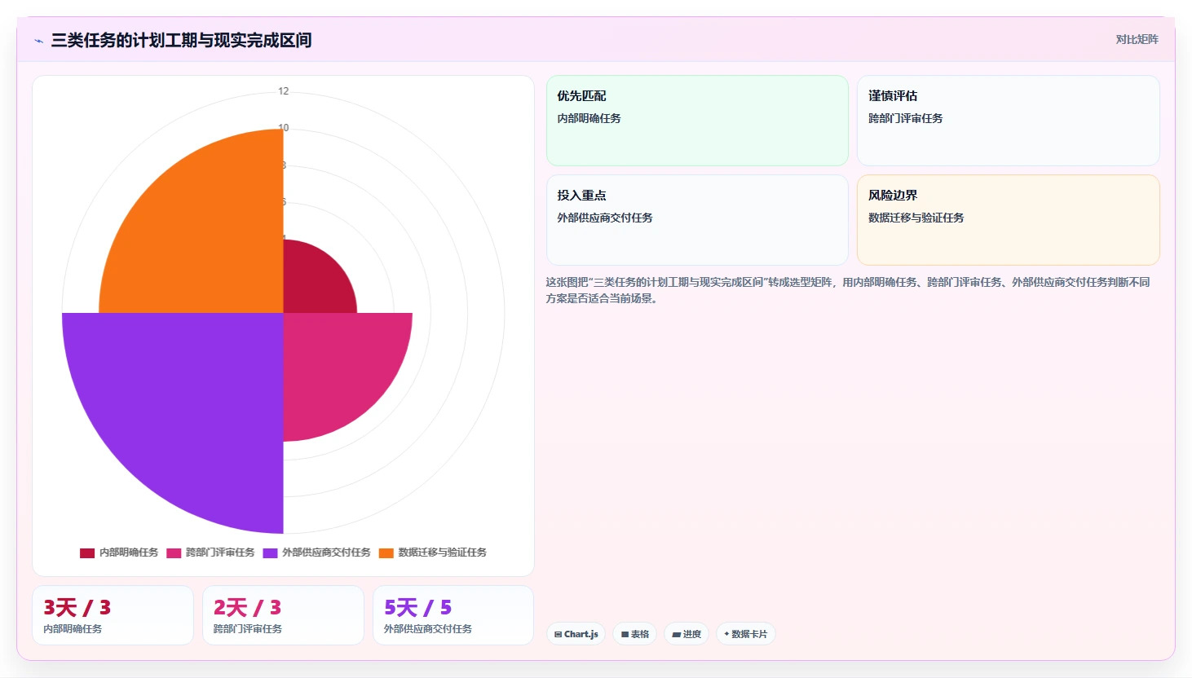The image size is (1192, 678).
Task: Toggle 外部供应商交付任务 purple legend swatch
Action: click(x=270, y=553)
